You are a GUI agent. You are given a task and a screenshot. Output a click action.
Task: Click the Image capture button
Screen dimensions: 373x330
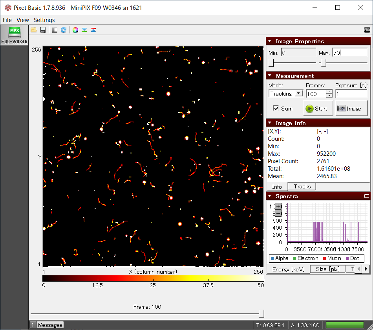click(x=351, y=109)
